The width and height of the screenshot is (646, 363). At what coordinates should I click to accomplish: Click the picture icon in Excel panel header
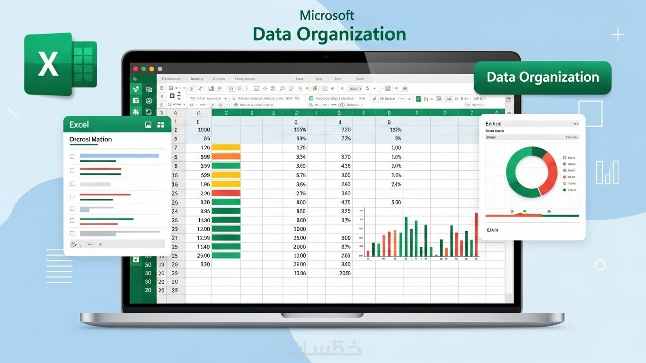point(148,125)
